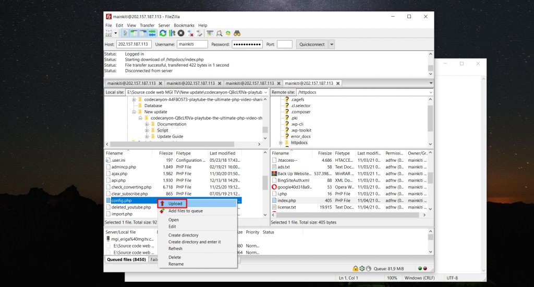Image resolution: width=534 pixels, height=287 pixels.
Task: Click the Username input field
Action: (x=192, y=44)
